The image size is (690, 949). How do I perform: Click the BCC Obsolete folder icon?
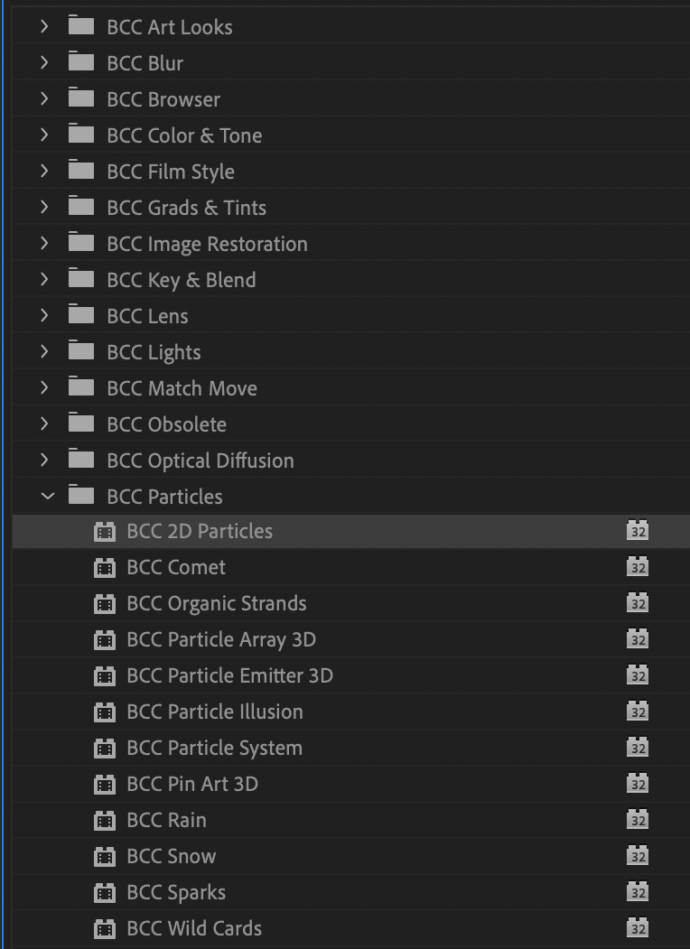(x=81, y=423)
